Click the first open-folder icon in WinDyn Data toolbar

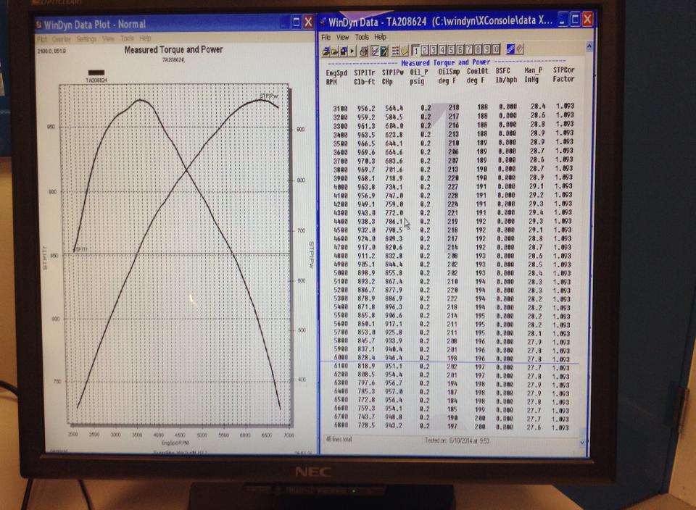[326, 50]
